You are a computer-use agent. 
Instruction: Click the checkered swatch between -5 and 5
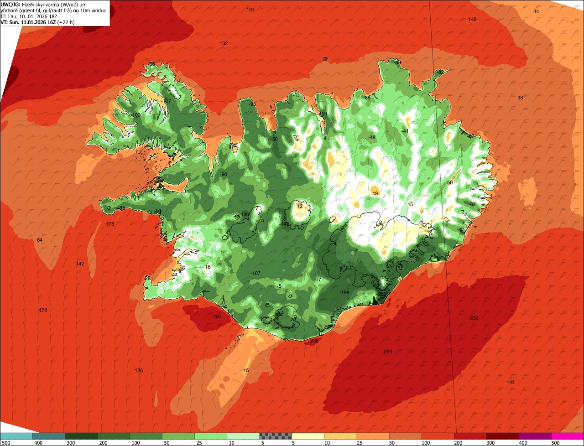coord(276,436)
